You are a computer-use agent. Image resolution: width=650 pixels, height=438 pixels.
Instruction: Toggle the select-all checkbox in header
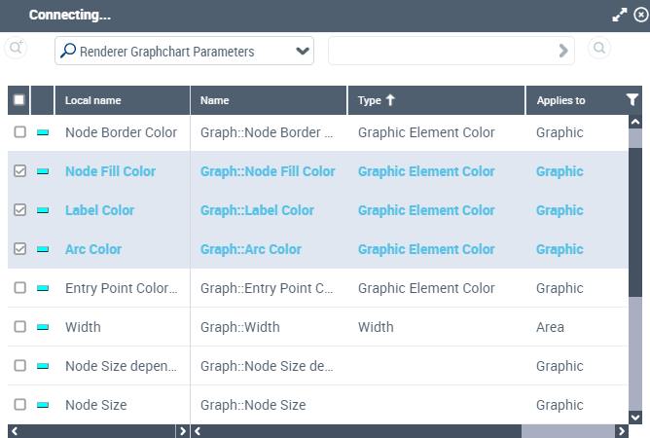[19, 99]
